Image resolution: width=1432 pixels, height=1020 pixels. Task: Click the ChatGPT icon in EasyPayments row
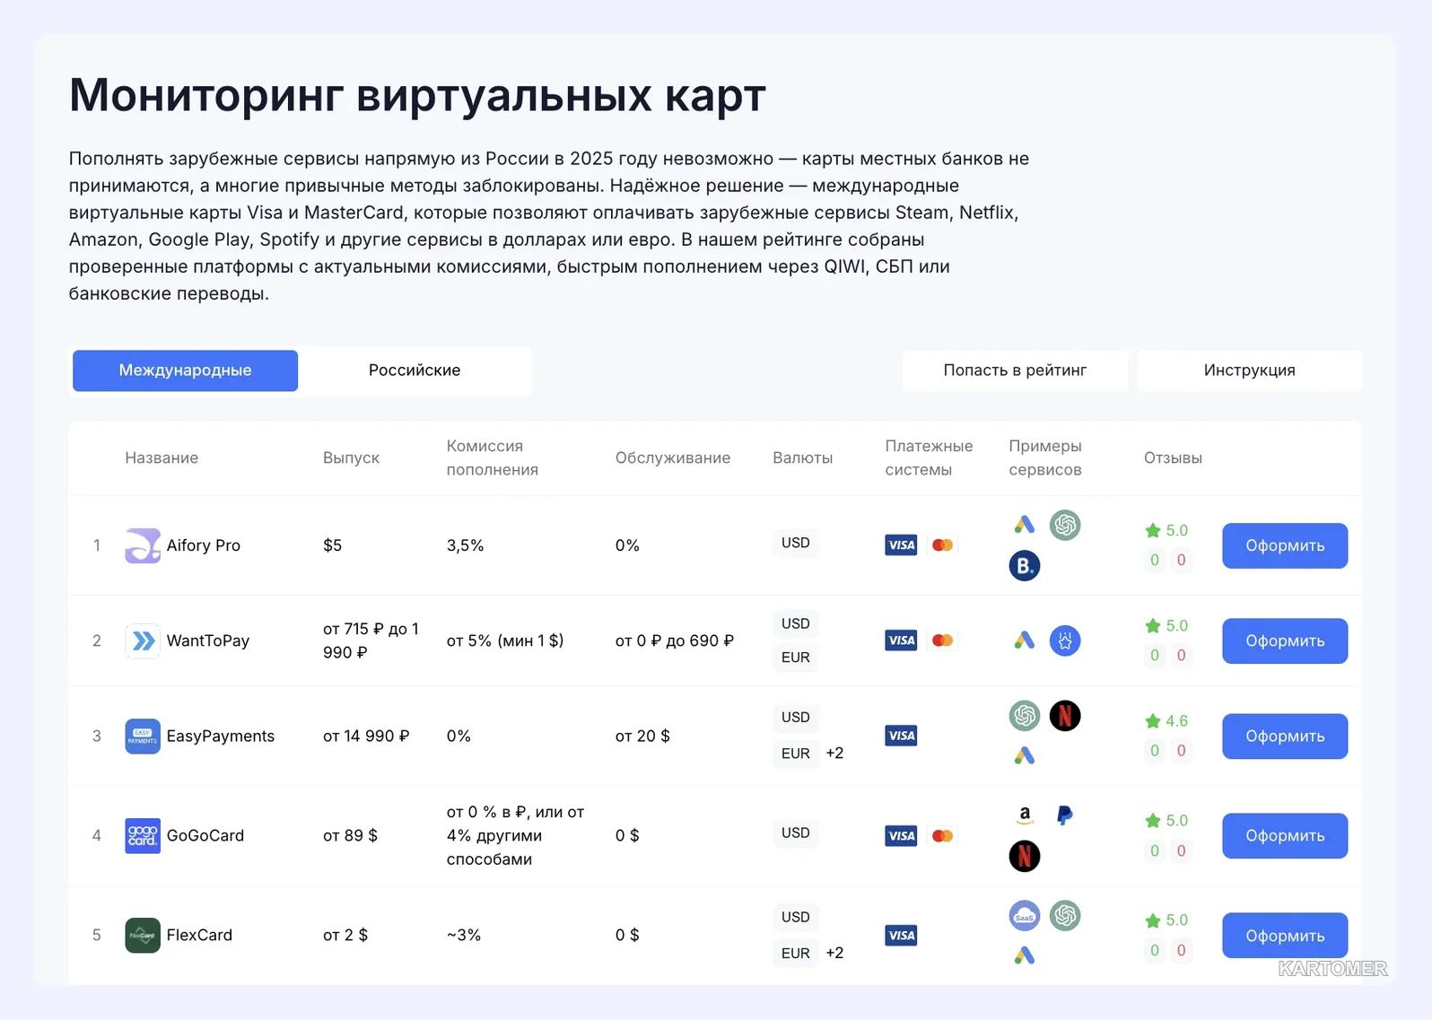(1025, 716)
